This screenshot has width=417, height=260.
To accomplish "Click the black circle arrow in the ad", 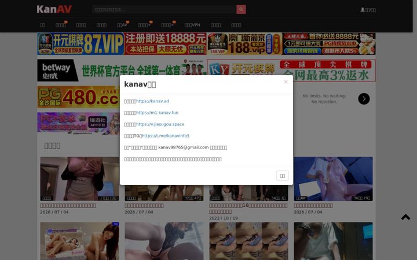I will point(364,99).
